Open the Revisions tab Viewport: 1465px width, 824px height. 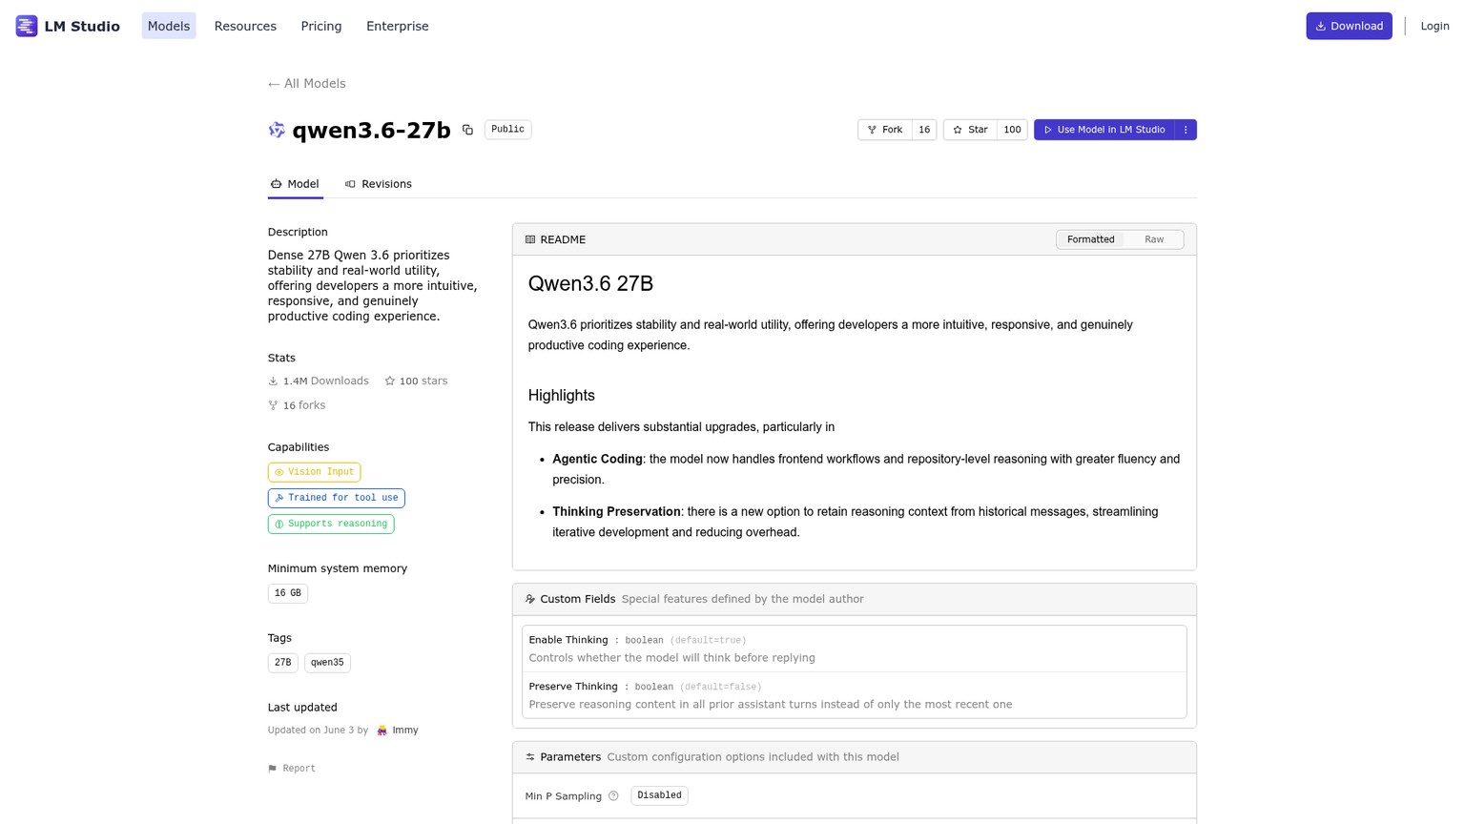[379, 184]
